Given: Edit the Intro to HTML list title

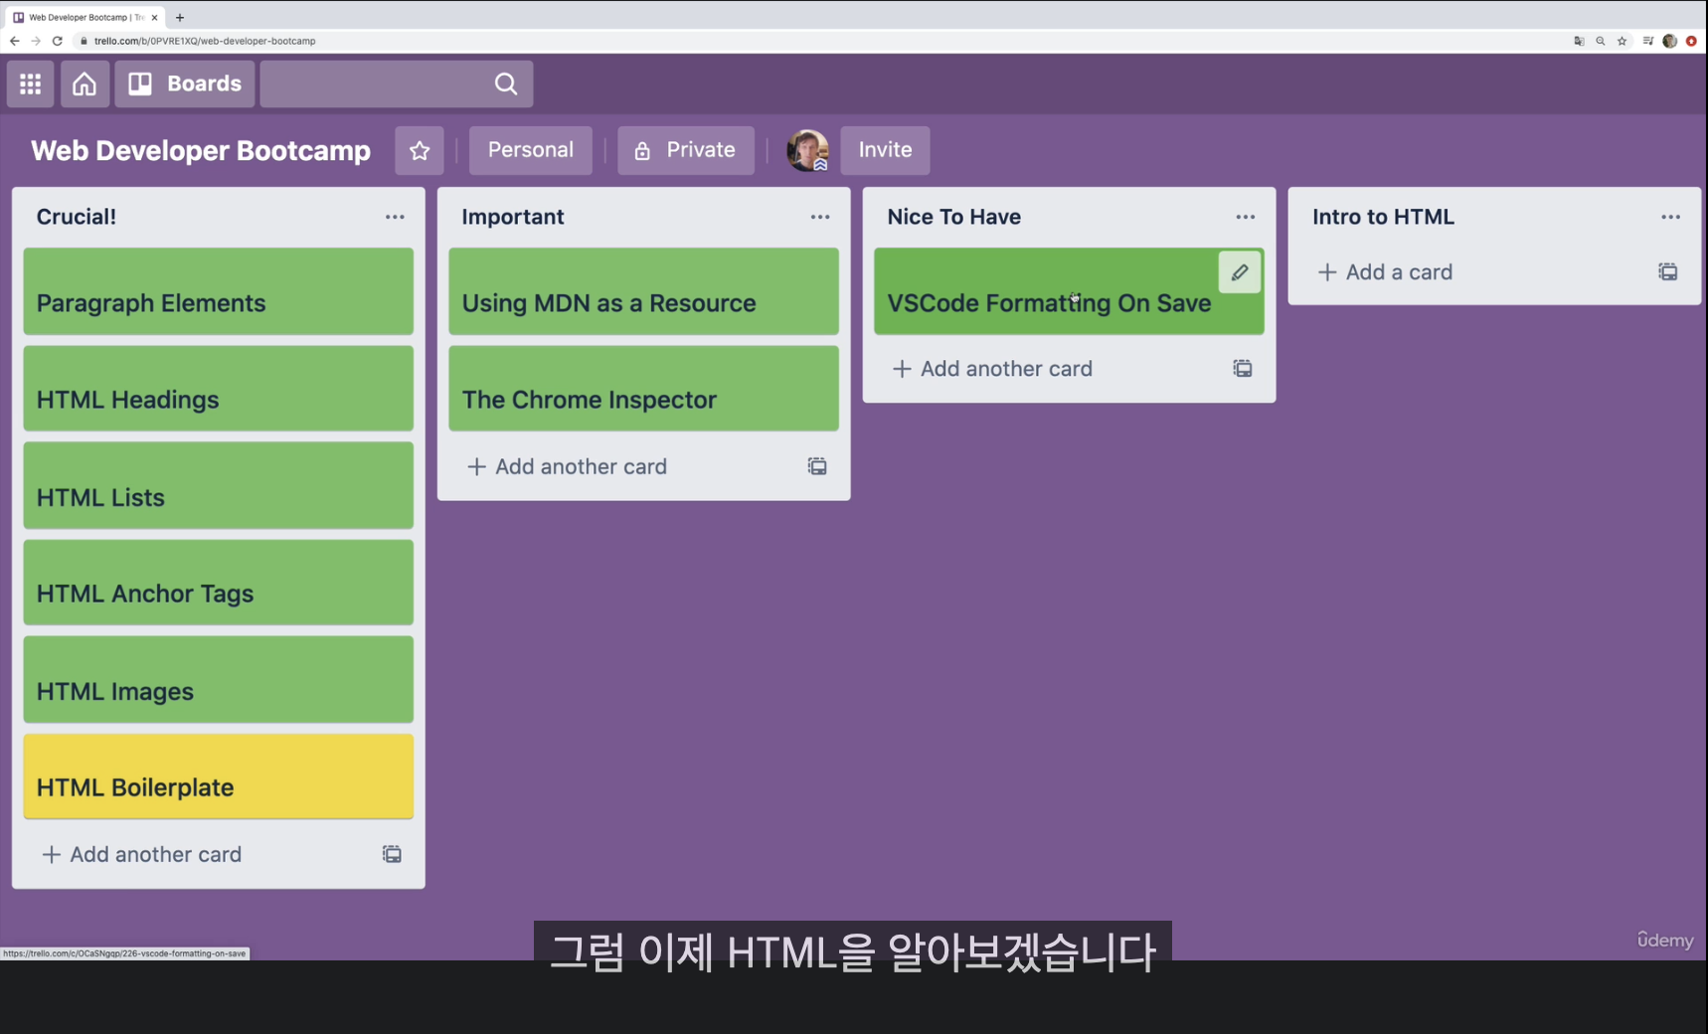Looking at the screenshot, I should coord(1383,217).
